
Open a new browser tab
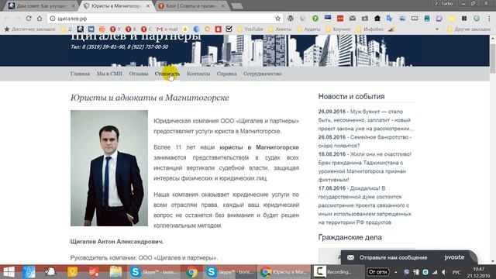click(236, 5)
